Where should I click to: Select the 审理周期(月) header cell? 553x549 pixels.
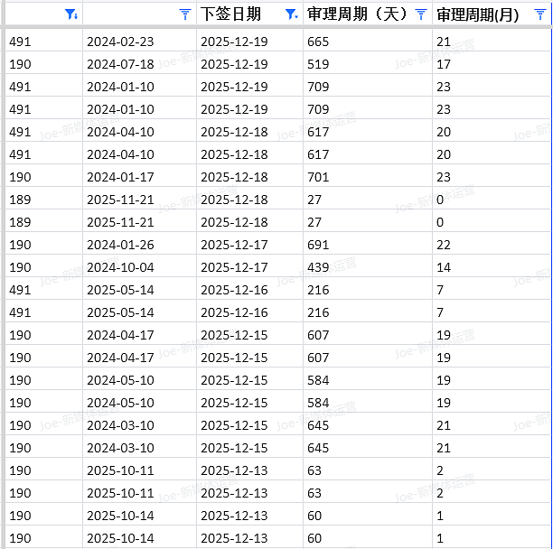pyautogui.click(x=492, y=14)
